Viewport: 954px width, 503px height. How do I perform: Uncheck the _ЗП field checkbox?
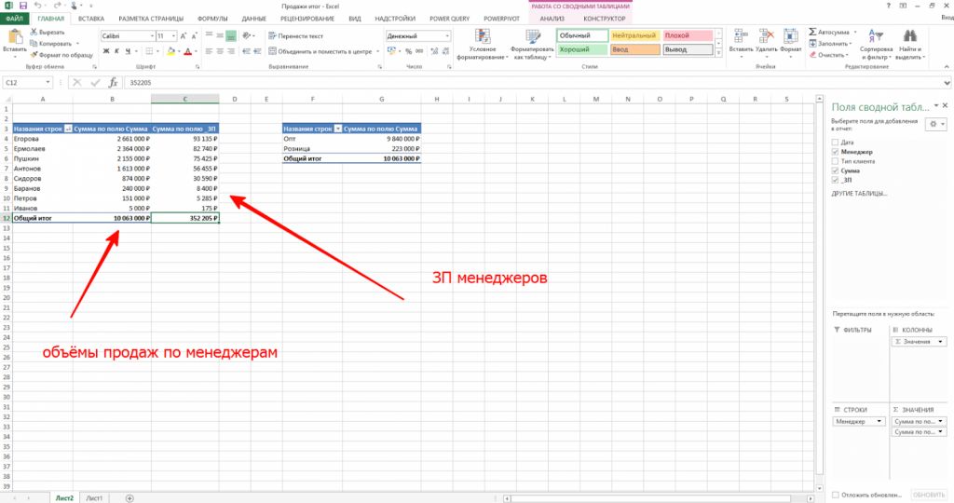[x=835, y=180]
